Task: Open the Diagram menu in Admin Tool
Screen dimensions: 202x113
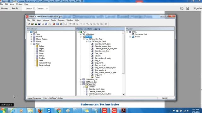Action: click(x=61, y=20)
